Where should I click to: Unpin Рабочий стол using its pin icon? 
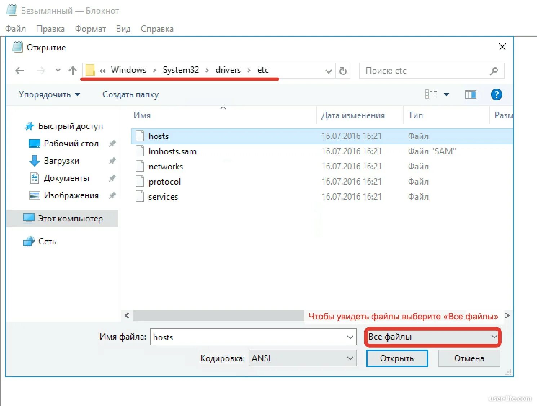pos(112,144)
